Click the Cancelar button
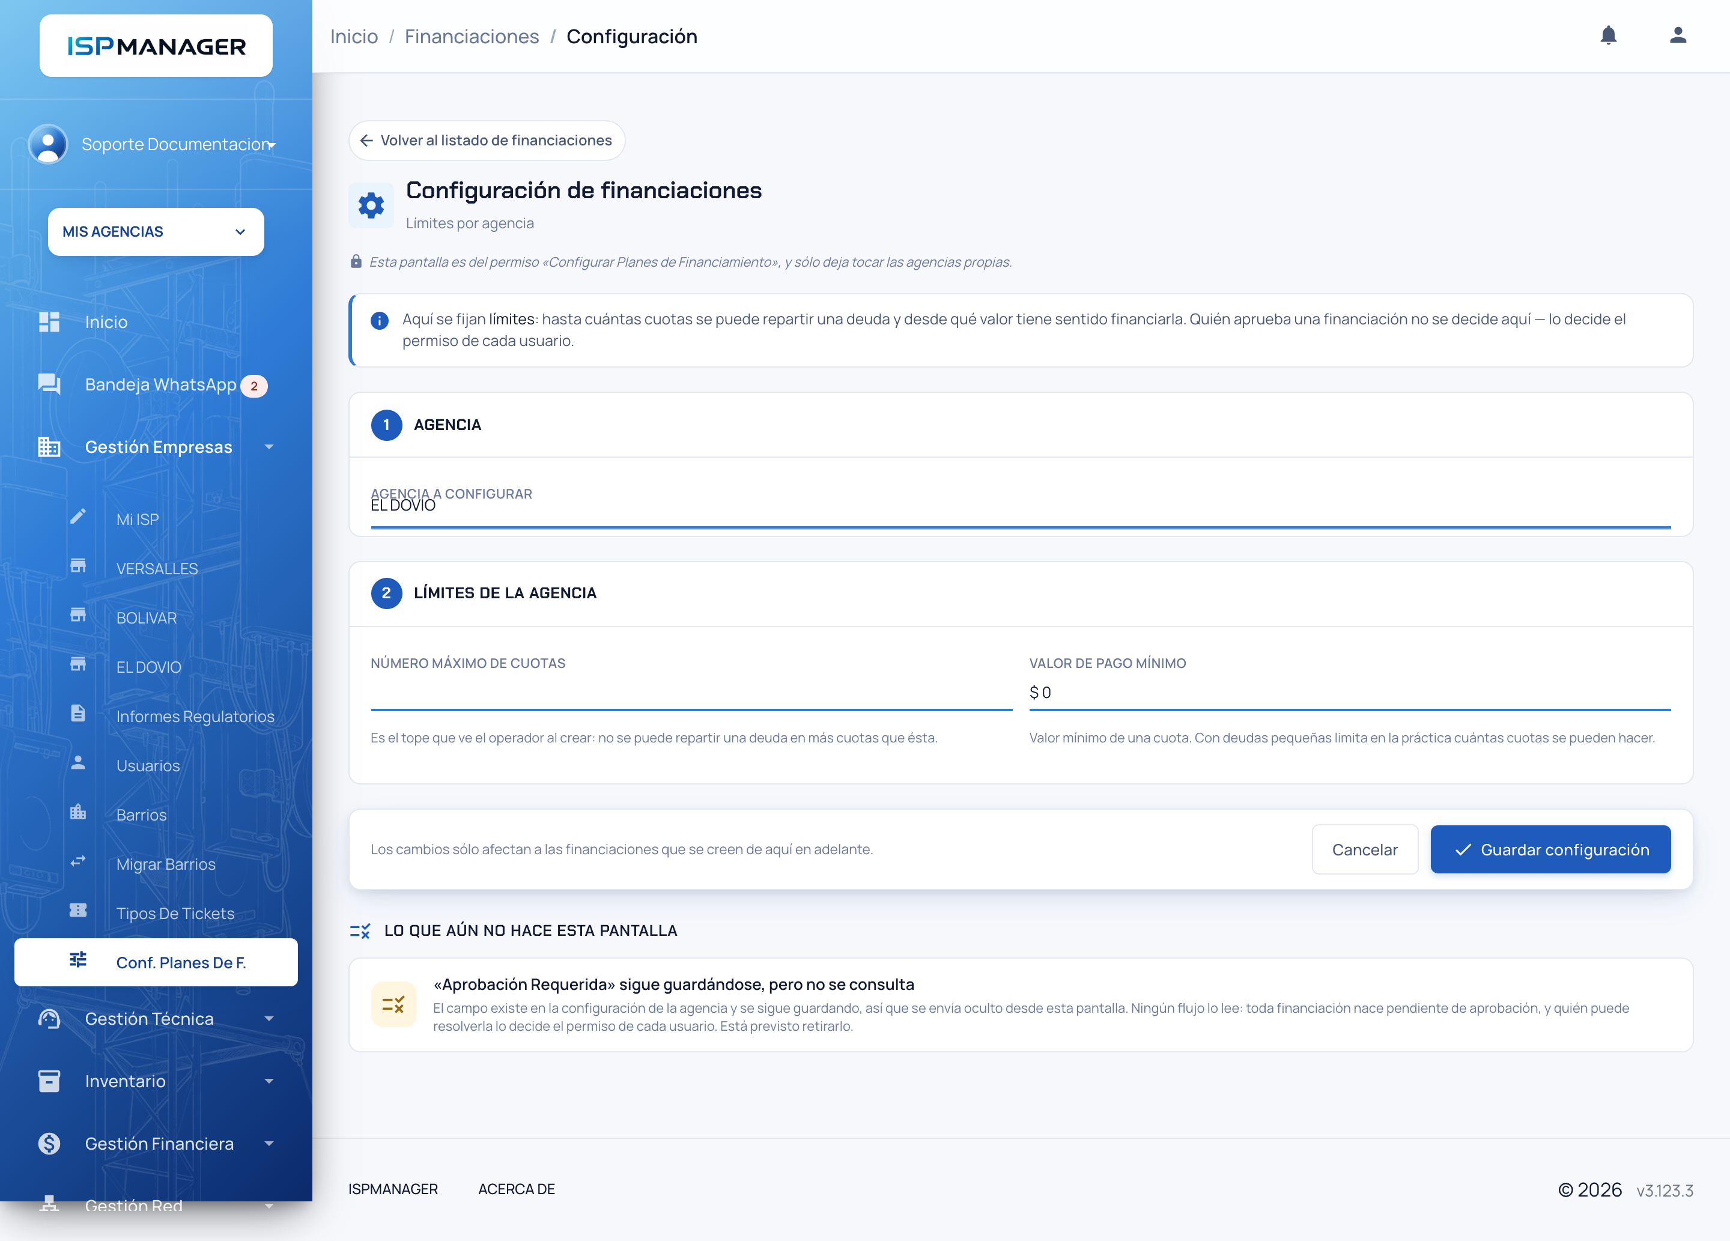This screenshot has height=1241, width=1730. coord(1365,850)
